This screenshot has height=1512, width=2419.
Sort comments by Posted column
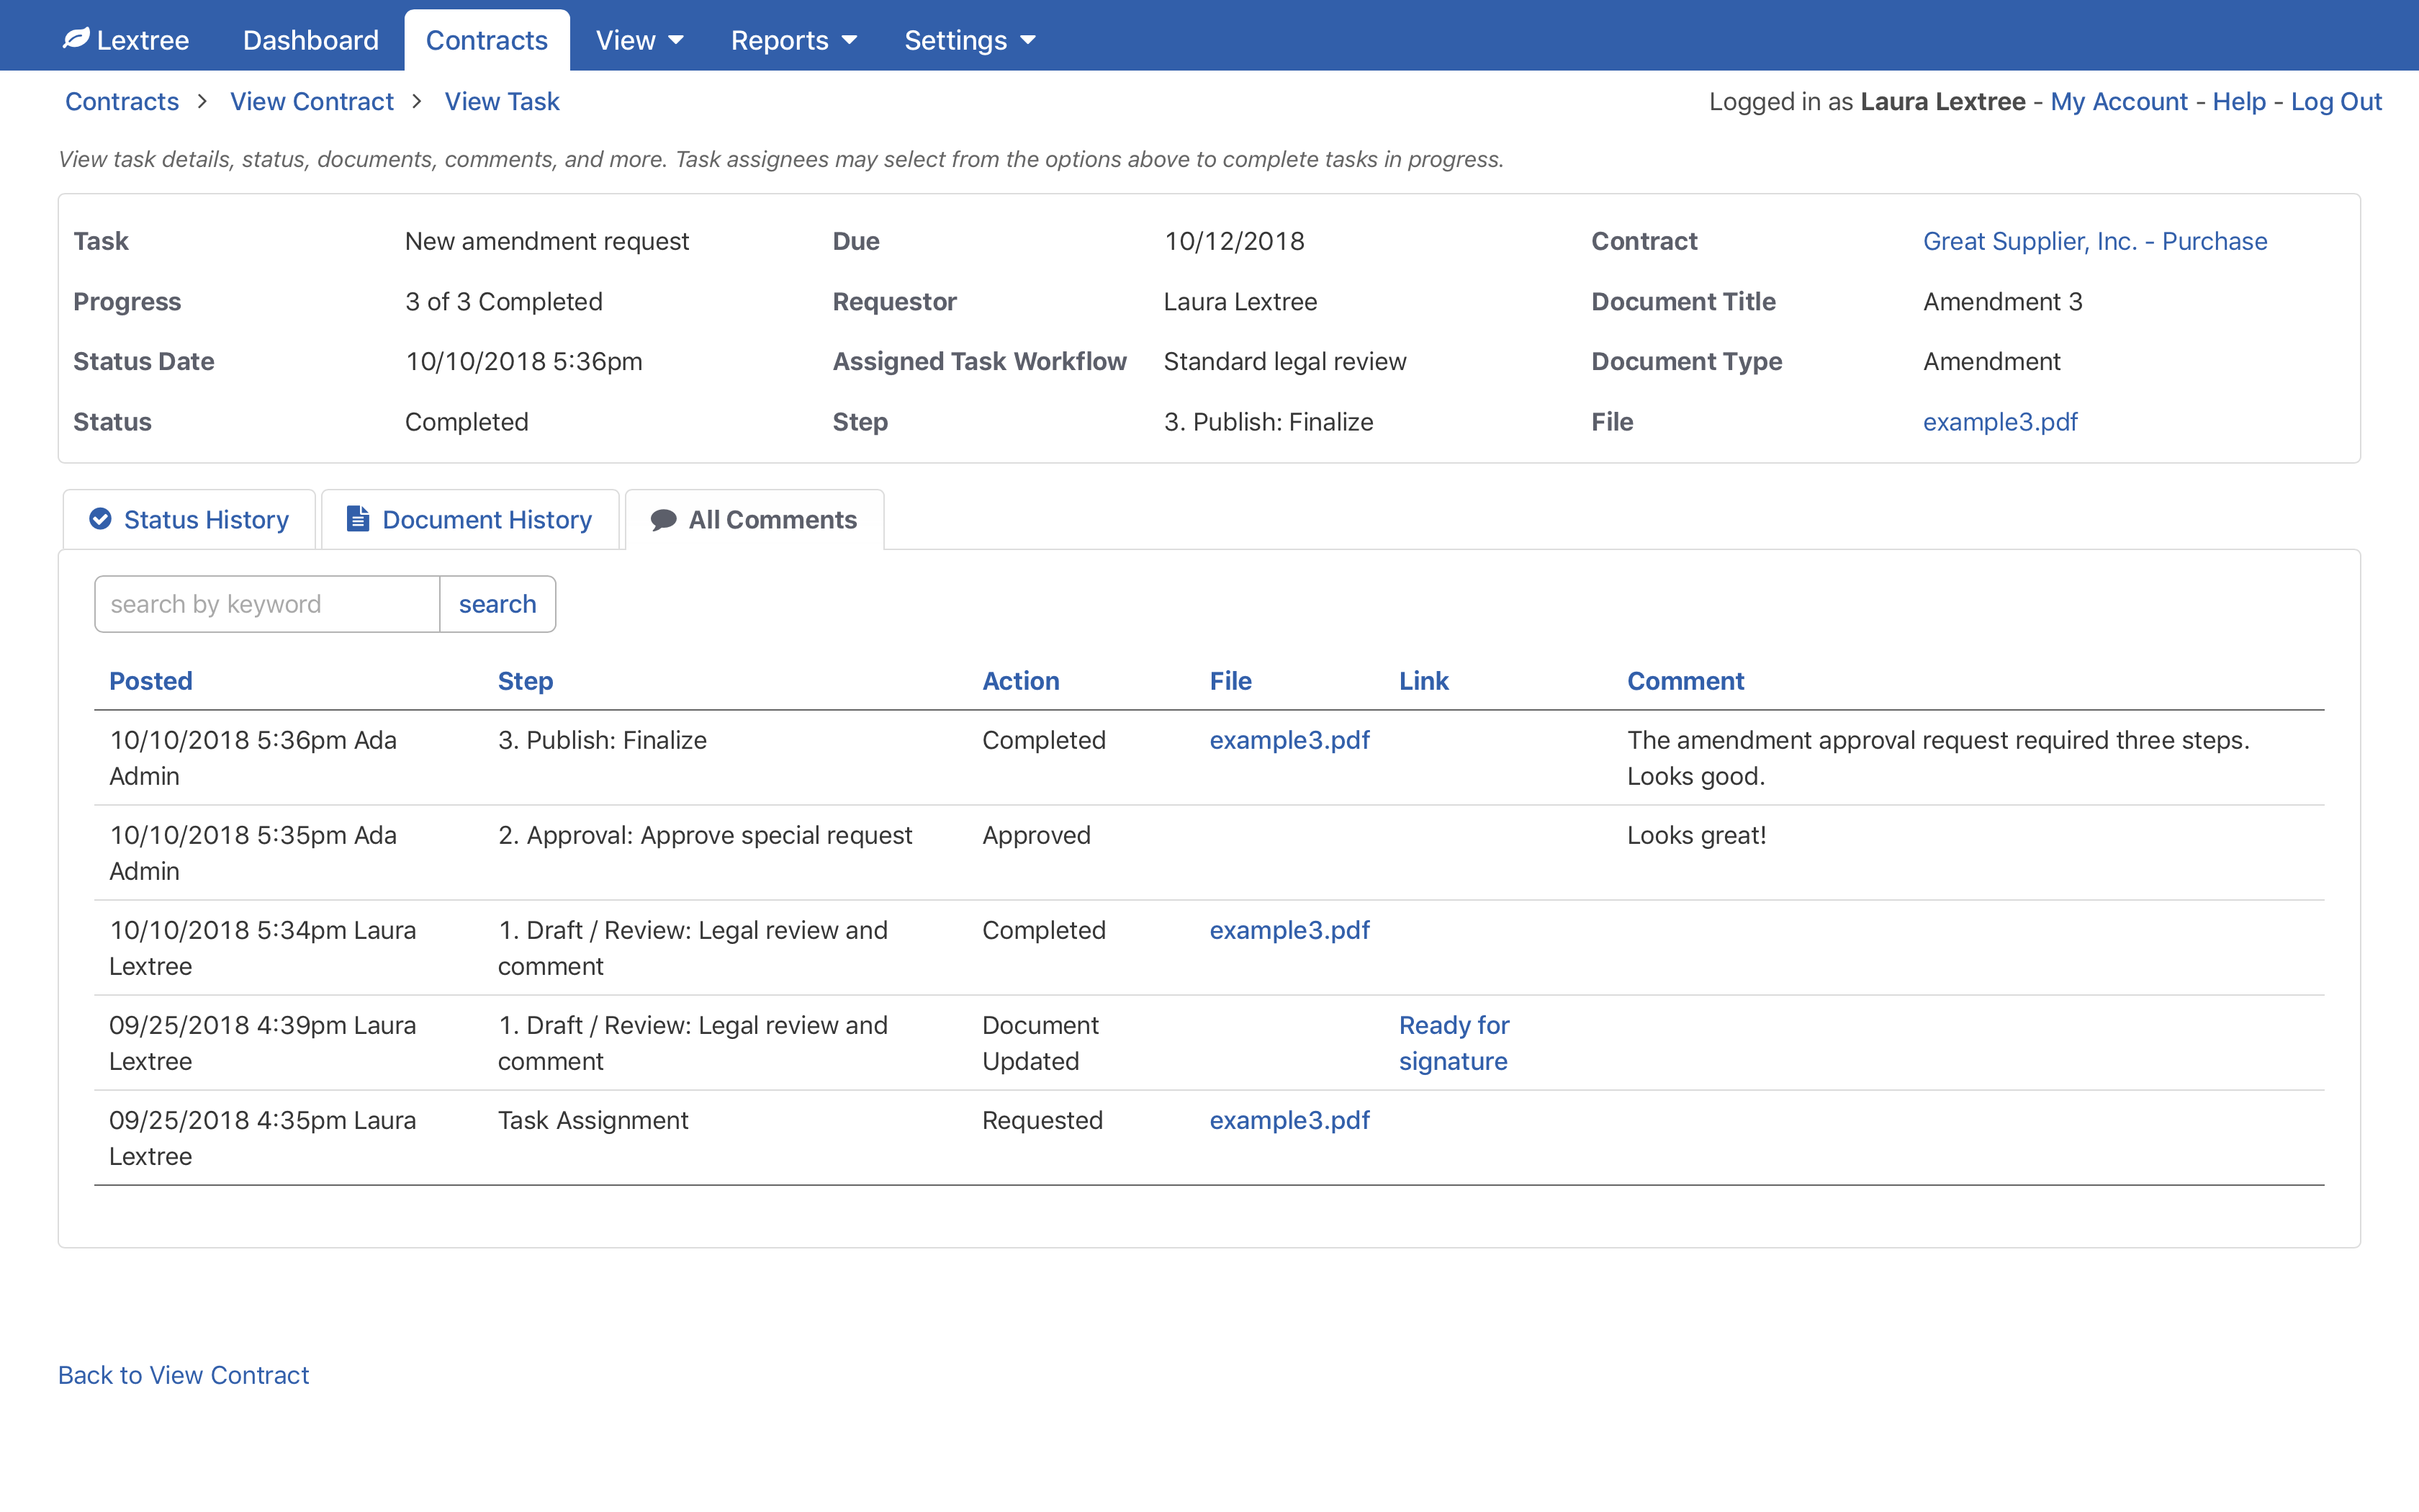(x=151, y=681)
